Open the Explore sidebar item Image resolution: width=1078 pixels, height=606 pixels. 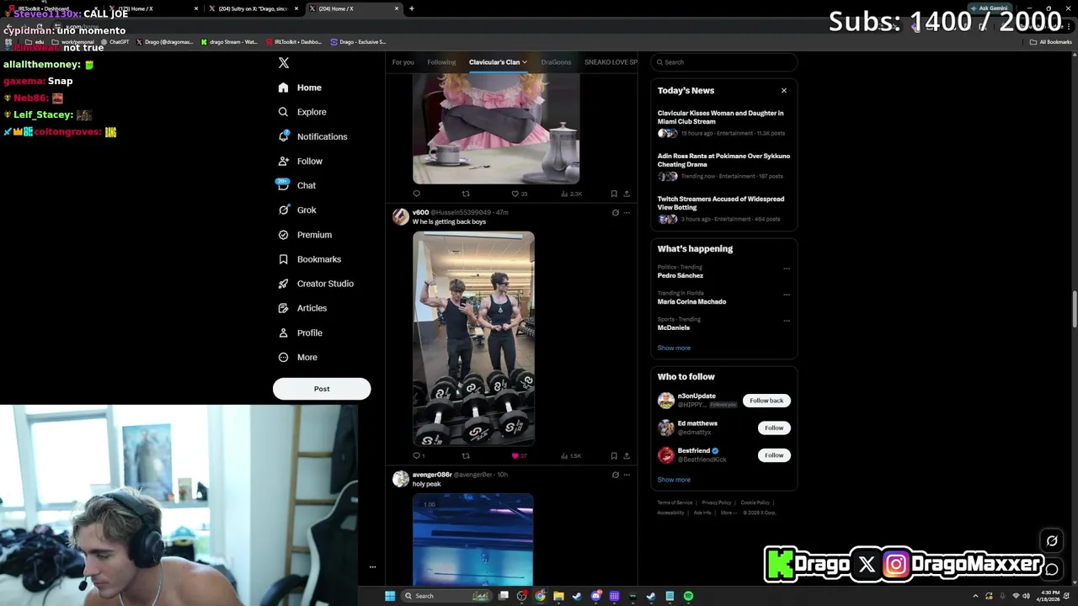click(302, 112)
